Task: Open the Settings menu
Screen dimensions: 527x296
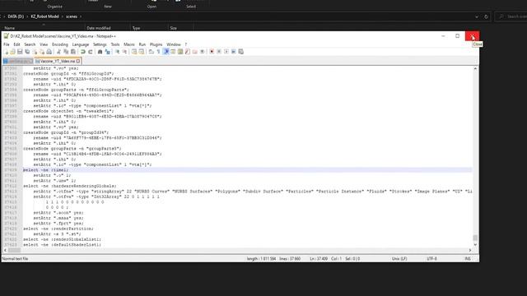Action: click(x=100, y=44)
